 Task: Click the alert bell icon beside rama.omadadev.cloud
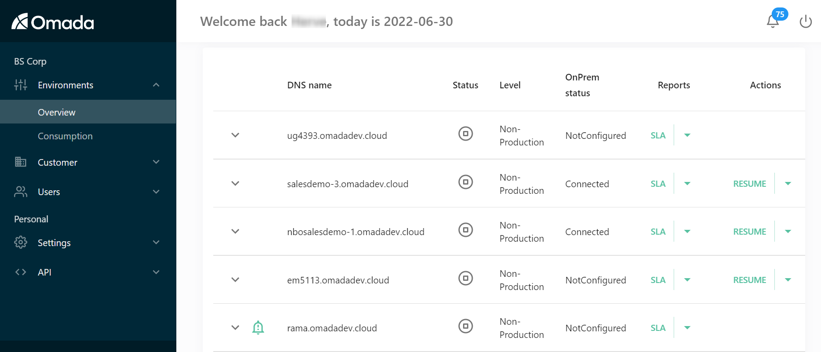(258, 327)
